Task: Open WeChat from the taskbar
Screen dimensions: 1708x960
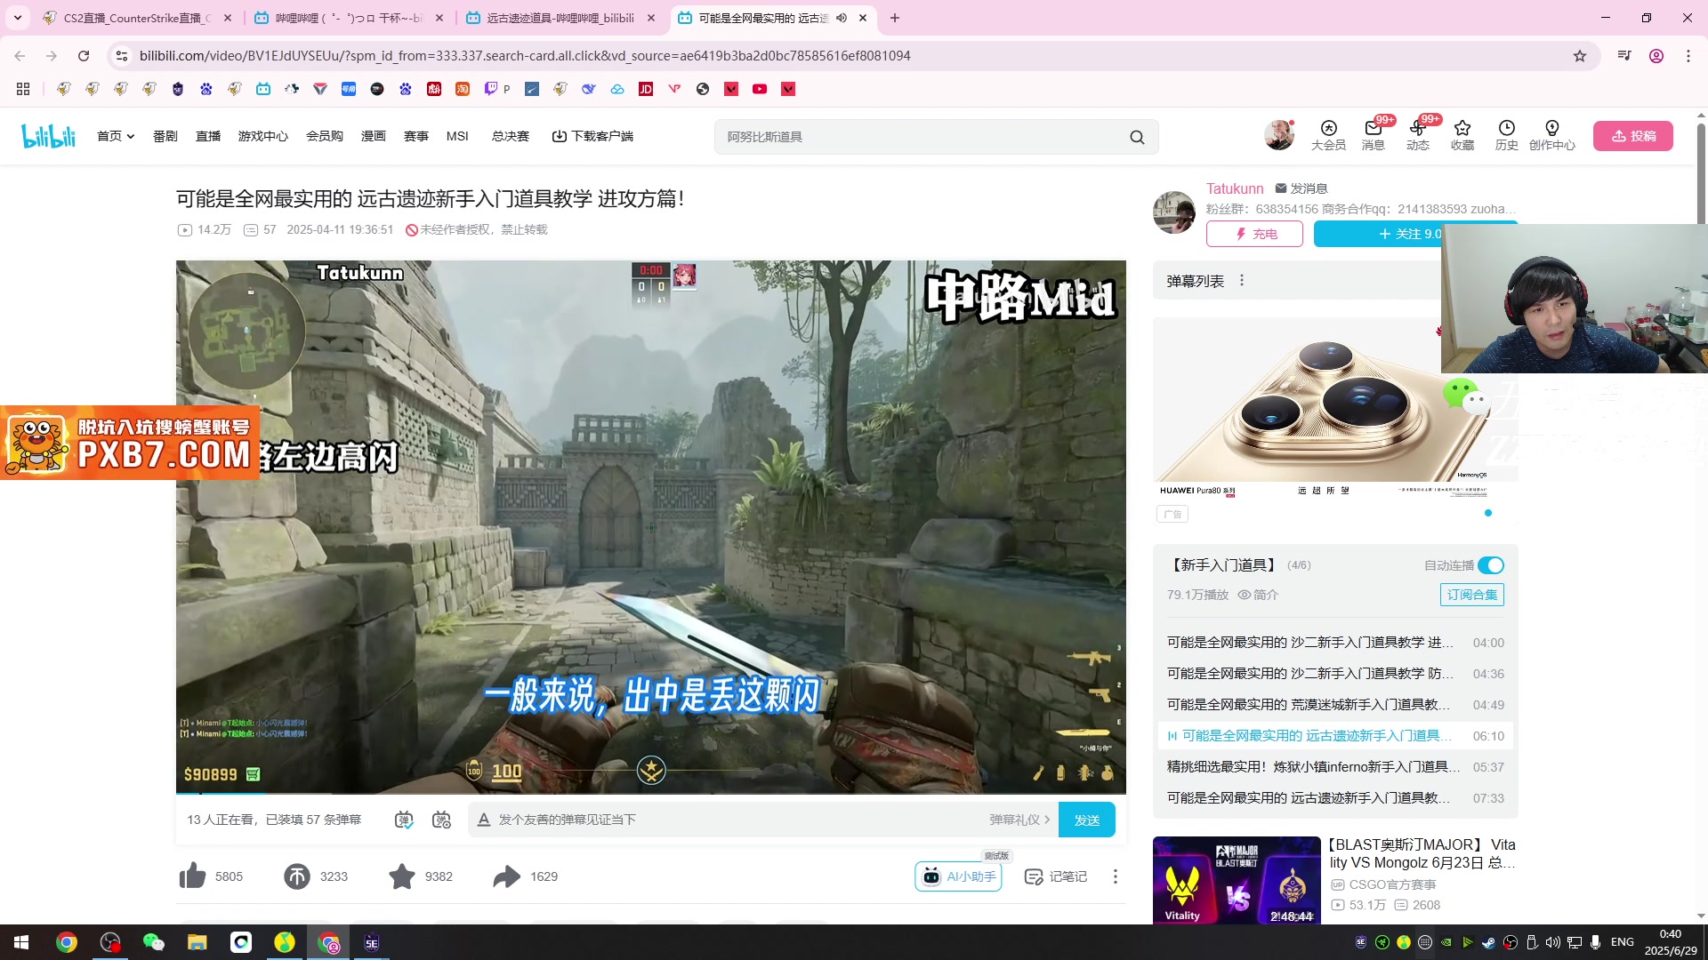Action: click(153, 942)
